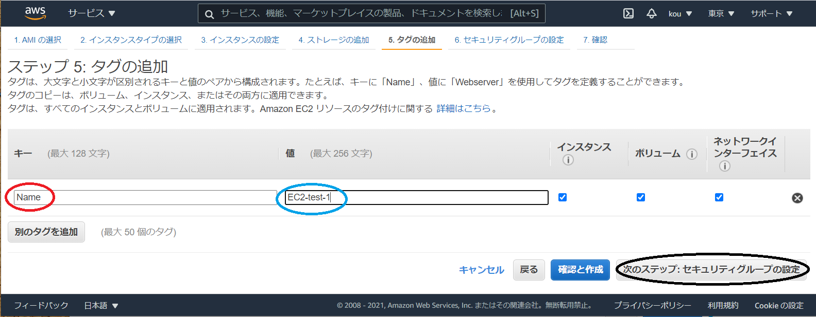This screenshot has height=317, width=816.
Task: Go to step 4. ストレージの追加
Action: [334, 40]
